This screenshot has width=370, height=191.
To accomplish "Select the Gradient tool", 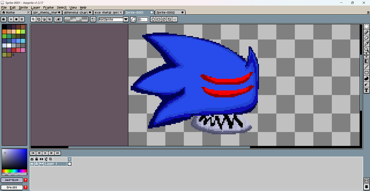I will click(366, 61).
